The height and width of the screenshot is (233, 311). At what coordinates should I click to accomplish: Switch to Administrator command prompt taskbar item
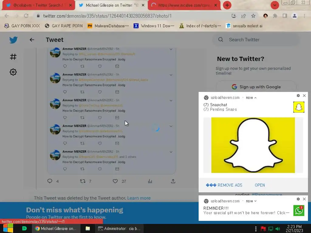click(119, 228)
